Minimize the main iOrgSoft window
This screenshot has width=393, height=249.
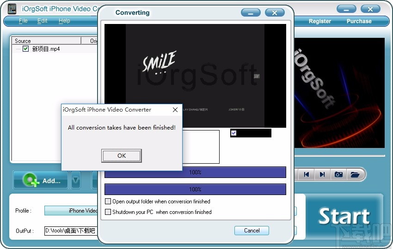point(346,9)
